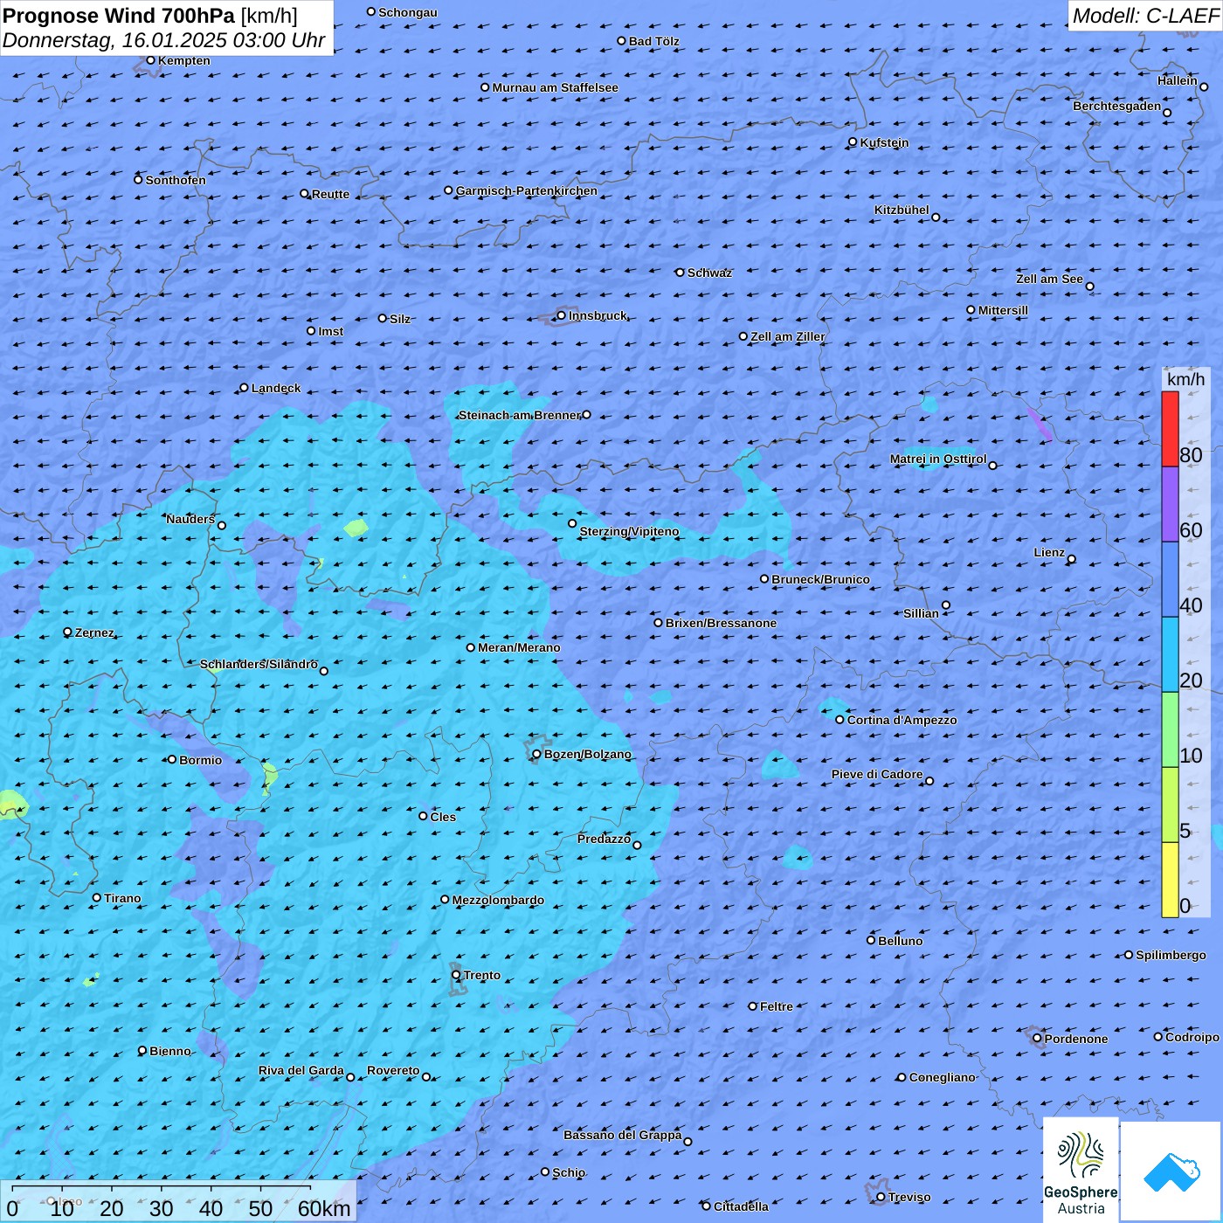Click the Modell: C-LAEF label
The height and width of the screenshot is (1223, 1223).
tap(1144, 16)
